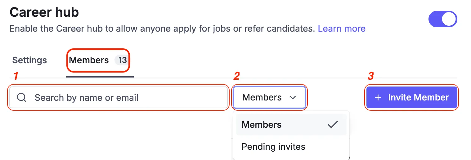Click the 13 member count badge
This screenshot has width=471, height=160.
(x=122, y=60)
